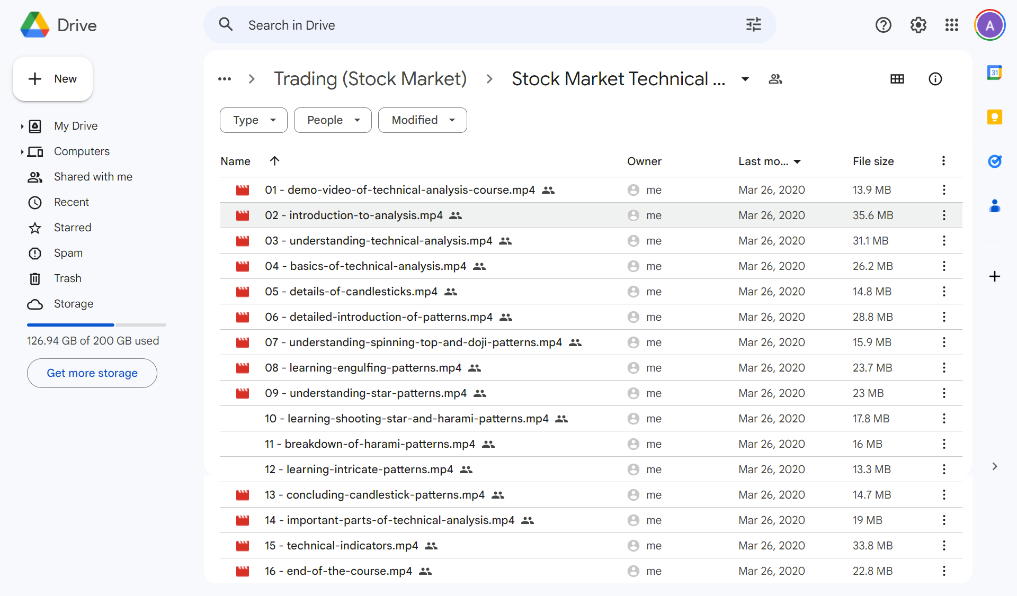Open Contacts side panel icon

[x=994, y=206]
